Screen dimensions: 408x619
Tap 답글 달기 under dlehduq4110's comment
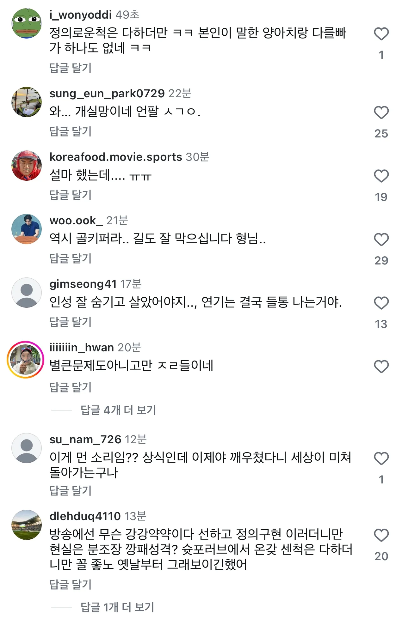pos(71,585)
